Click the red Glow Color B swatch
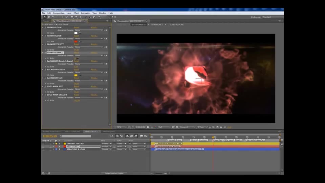This screenshot has width=325, height=183. click(76, 41)
